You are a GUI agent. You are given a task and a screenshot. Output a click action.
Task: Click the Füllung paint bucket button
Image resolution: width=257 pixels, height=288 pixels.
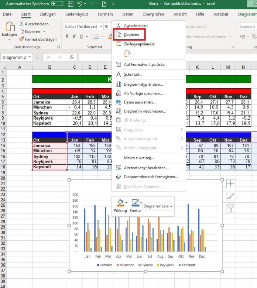(120, 202)
